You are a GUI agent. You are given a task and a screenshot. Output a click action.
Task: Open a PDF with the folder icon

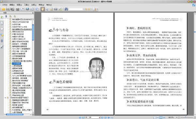(3, 9)
